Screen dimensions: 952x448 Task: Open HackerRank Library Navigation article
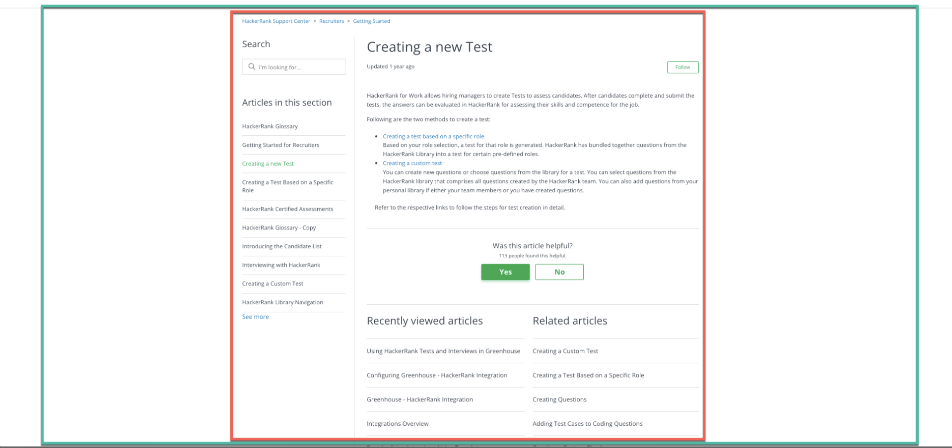tap(282, 302)
